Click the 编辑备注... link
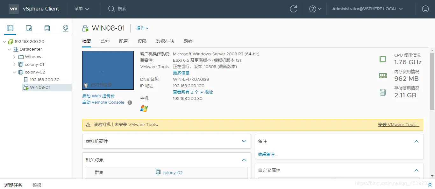435x189 pixels. [268, 154]
